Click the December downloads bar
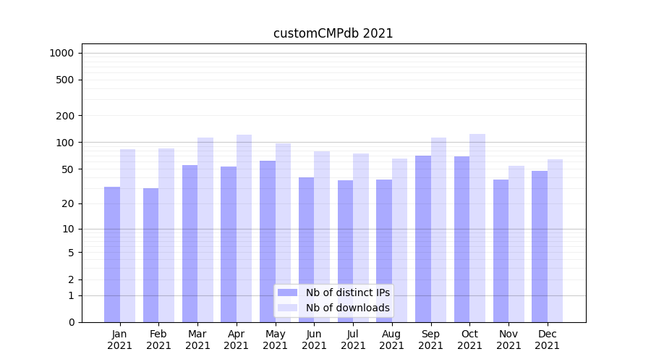 [555, 240]
